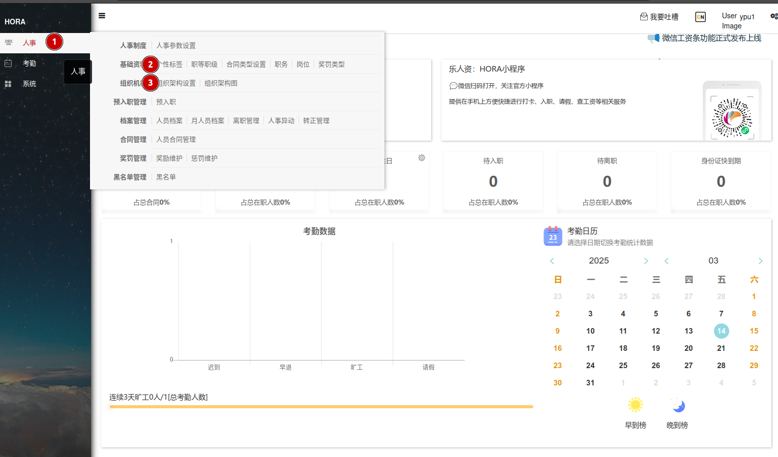Click the 晚到榜 moon icon
The image size is (778, 457).
click(x=677, y=405)
